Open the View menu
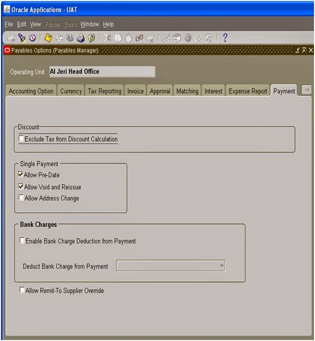The height and width of the screenshot is (341, 315). [x=35, y=24]
